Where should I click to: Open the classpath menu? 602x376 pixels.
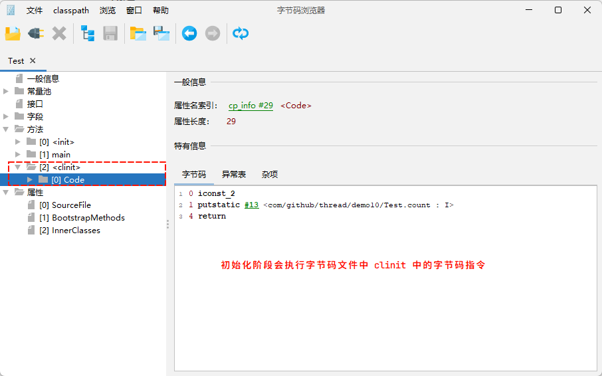pyautogui.click(x=70, y=11)
